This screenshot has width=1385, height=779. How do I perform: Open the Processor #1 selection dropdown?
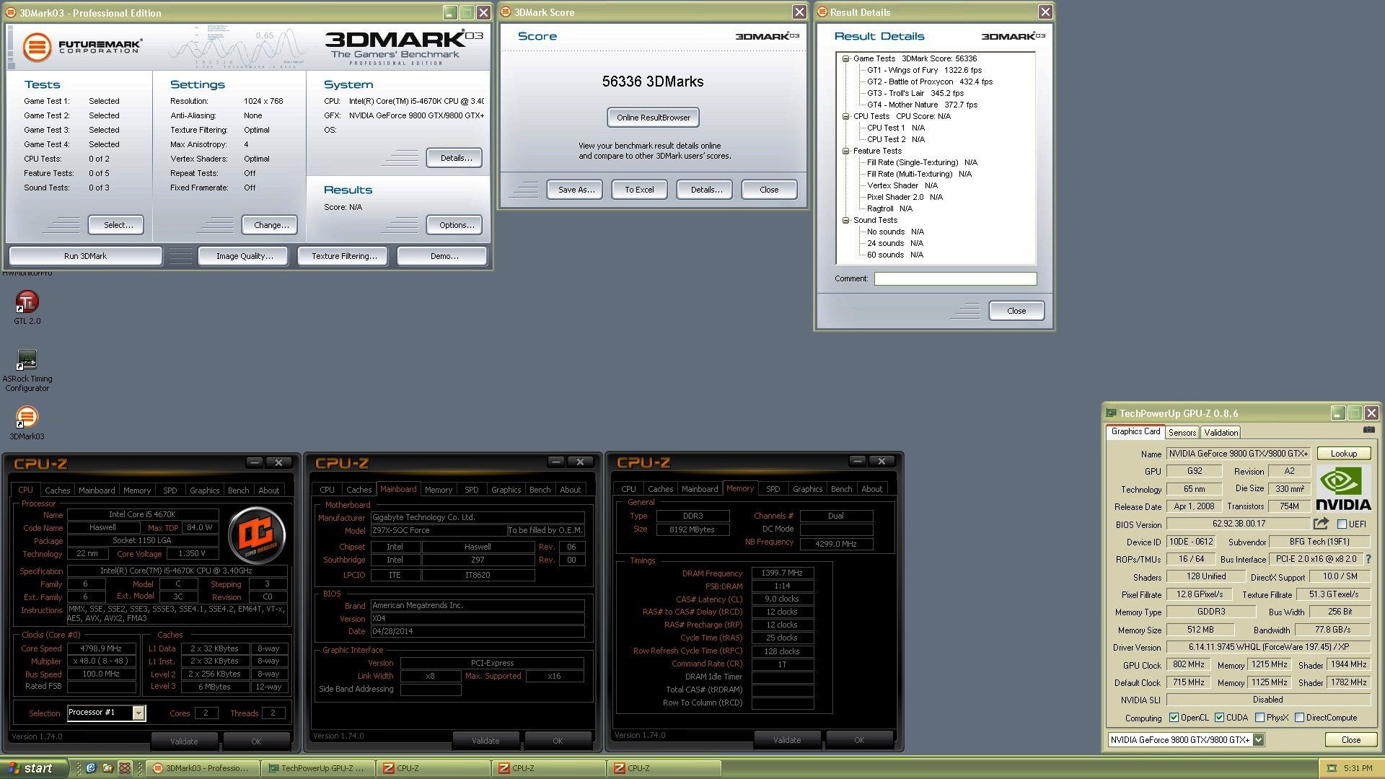click(x=138, y=713)
